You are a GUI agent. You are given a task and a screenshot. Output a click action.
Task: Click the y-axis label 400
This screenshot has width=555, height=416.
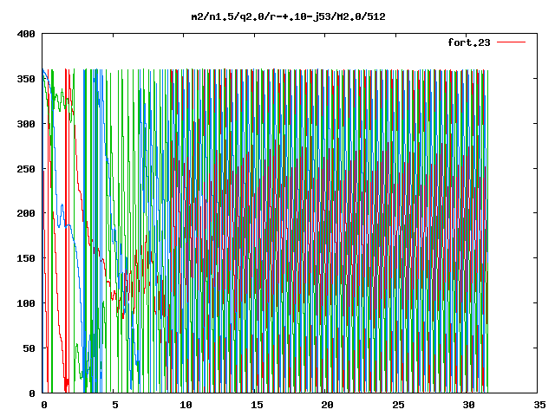(x=26, y=34)
